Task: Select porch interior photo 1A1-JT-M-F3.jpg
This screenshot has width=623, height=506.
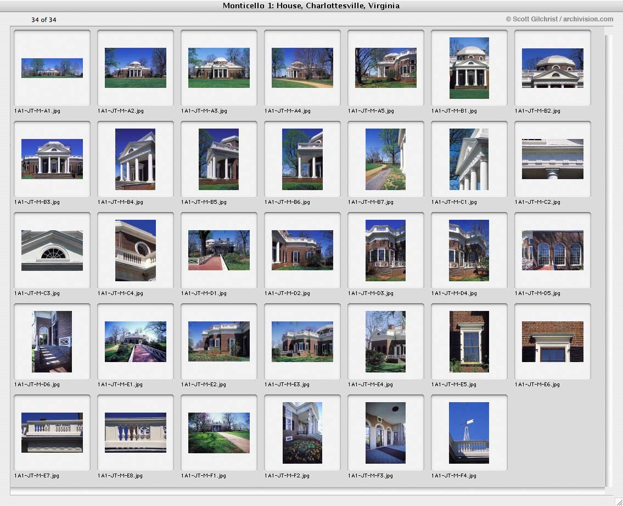Action: (x=386, y=433)
